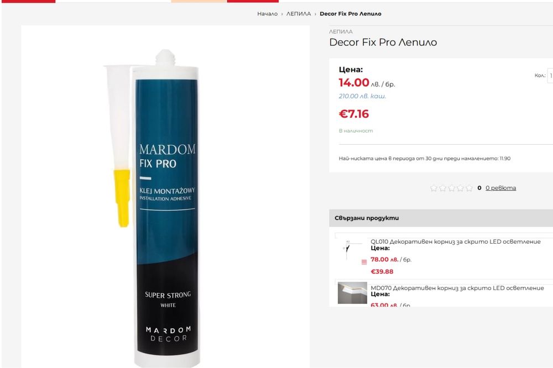Open the ЛЕПИЛА breadcrumb category
Viewport: 553px width, 368px height.
299,14
